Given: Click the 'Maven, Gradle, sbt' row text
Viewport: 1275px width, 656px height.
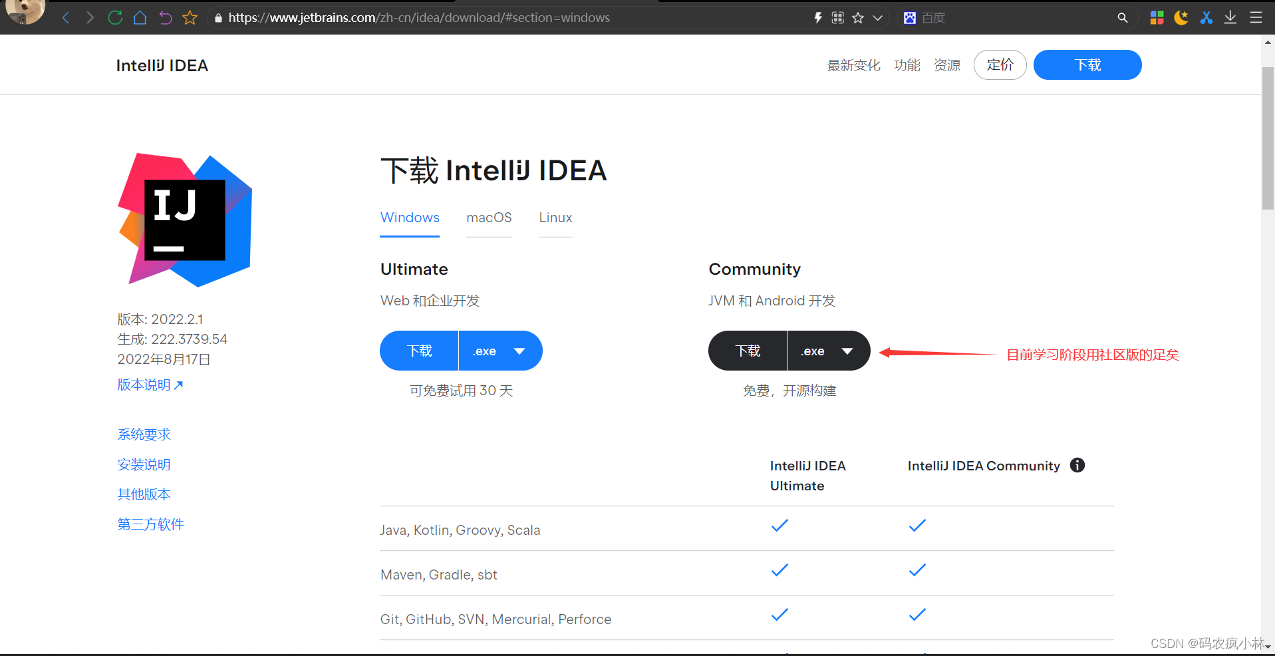Looking at the screenshot, I should 439,575.
